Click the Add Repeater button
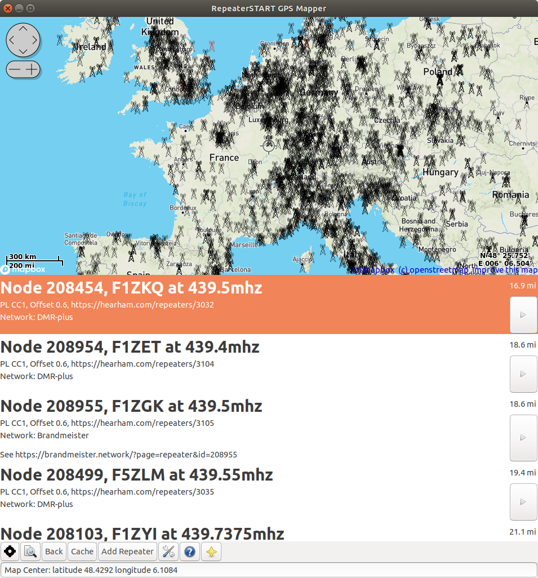 point(128,552)
